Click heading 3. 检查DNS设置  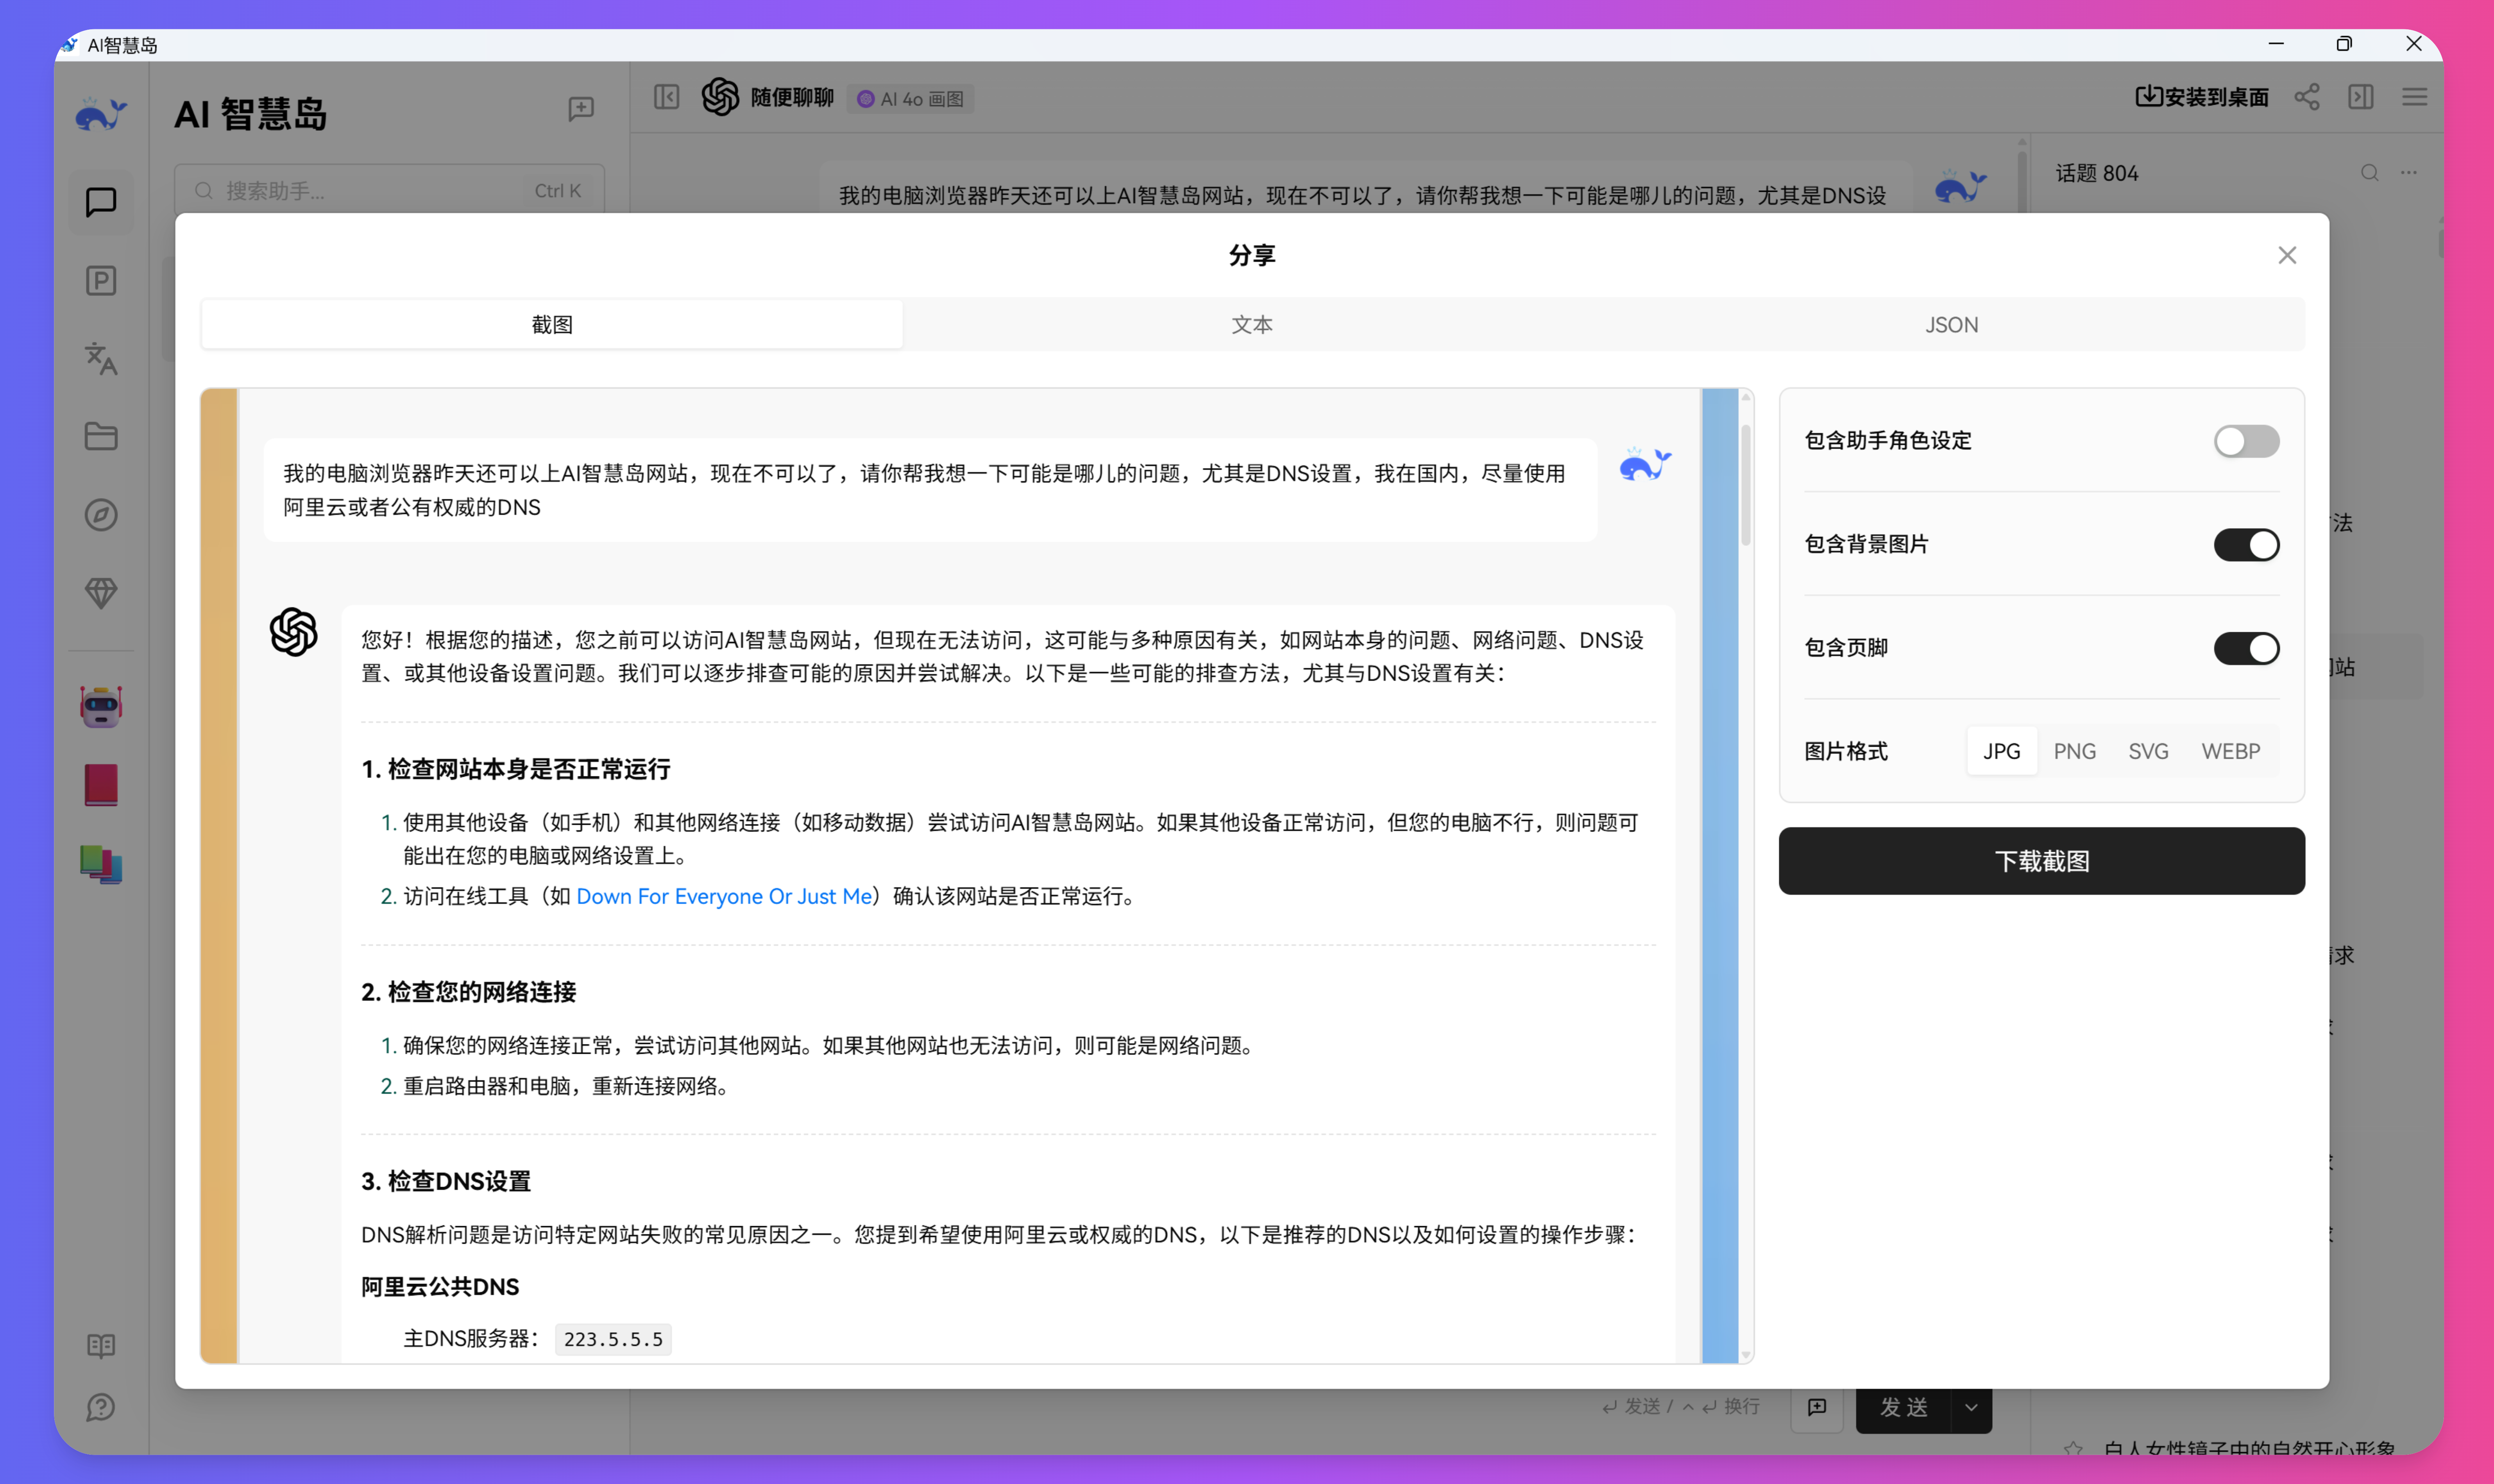tap(446, 1181)
